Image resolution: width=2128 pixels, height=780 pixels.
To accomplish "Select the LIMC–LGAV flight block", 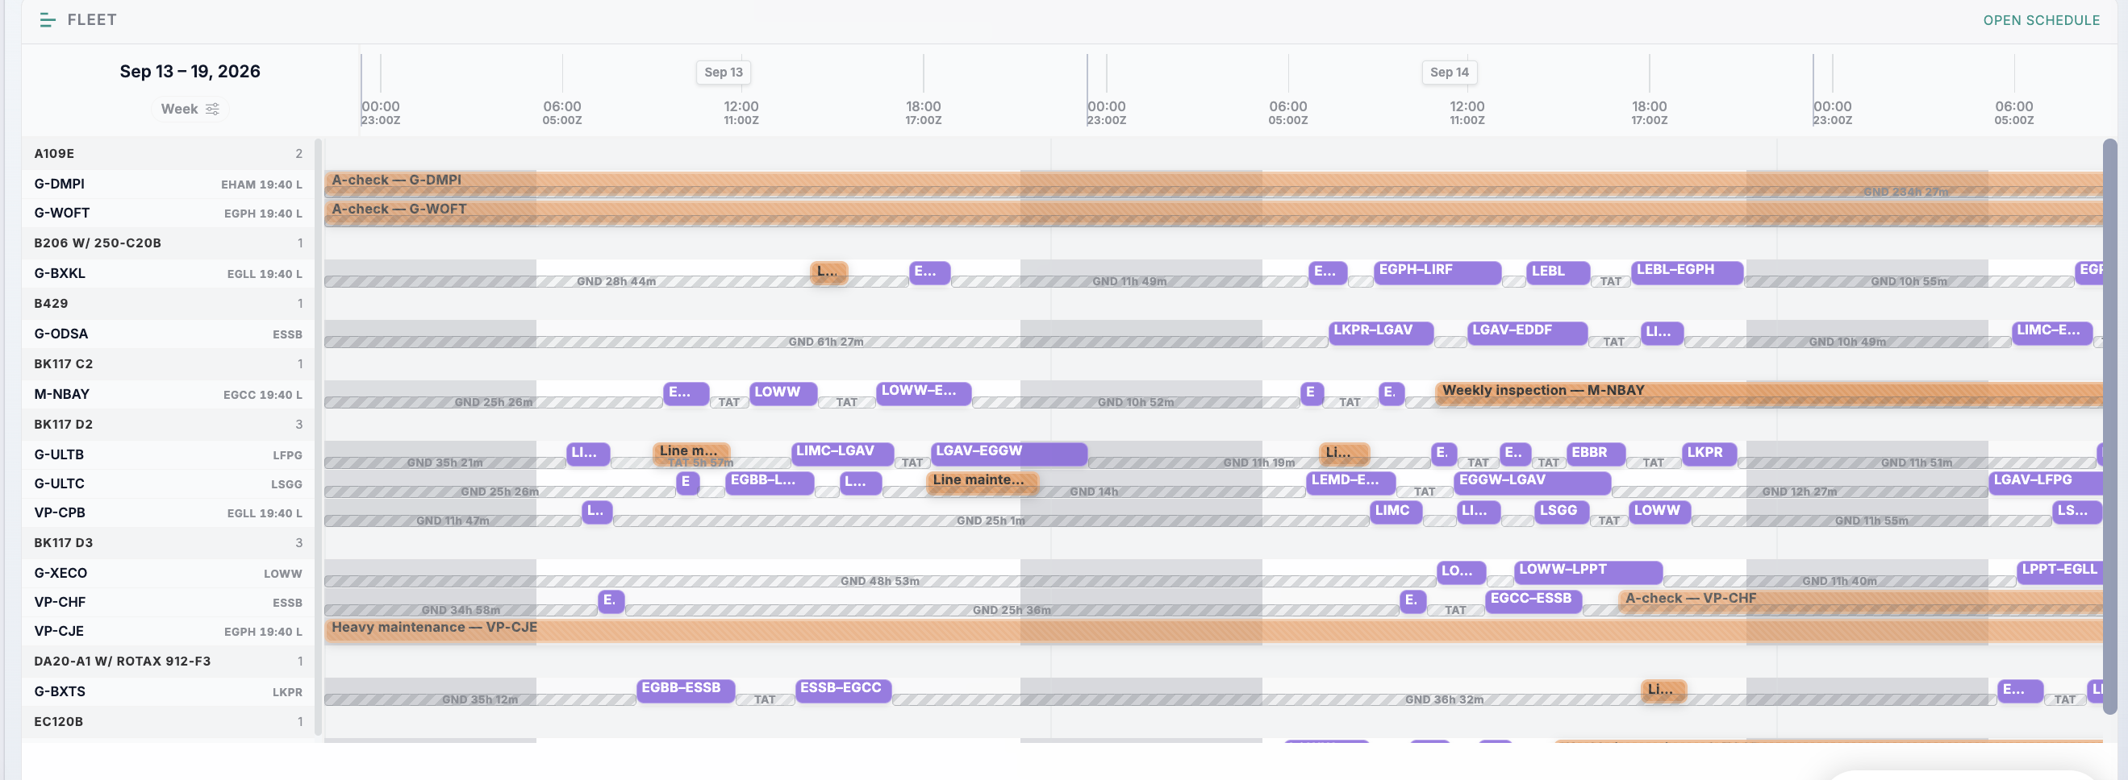I will pyautogui.click(x=843, y=453).
